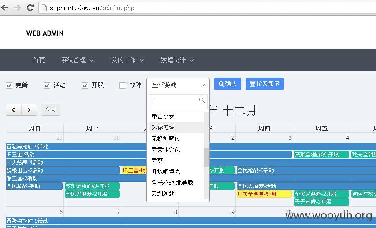Click the game filter search field
The width and height of the screenshot is (376, 228).
click(x=178, y=102)
